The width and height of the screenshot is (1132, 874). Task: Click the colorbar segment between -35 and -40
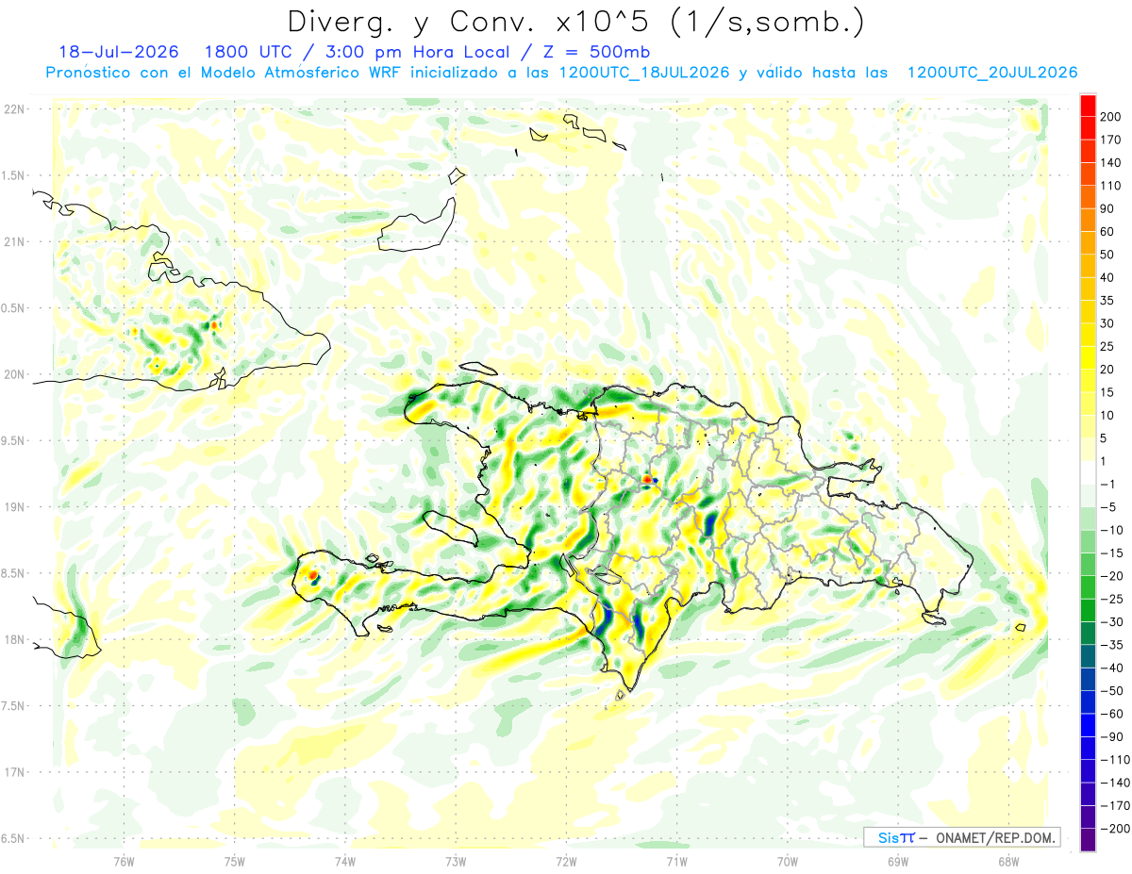(x=1089, y=656)
